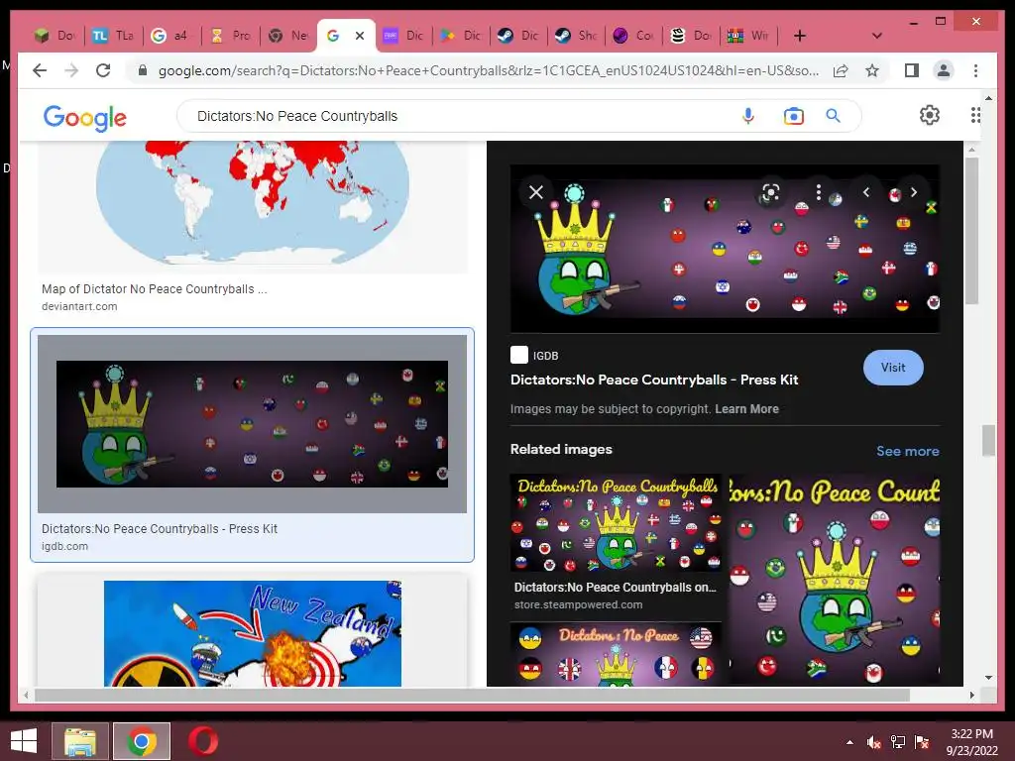Switch to the Sho Steam tab
Image resolution: width=1015 pixels, height=761 pixels.
coord(577,36)
